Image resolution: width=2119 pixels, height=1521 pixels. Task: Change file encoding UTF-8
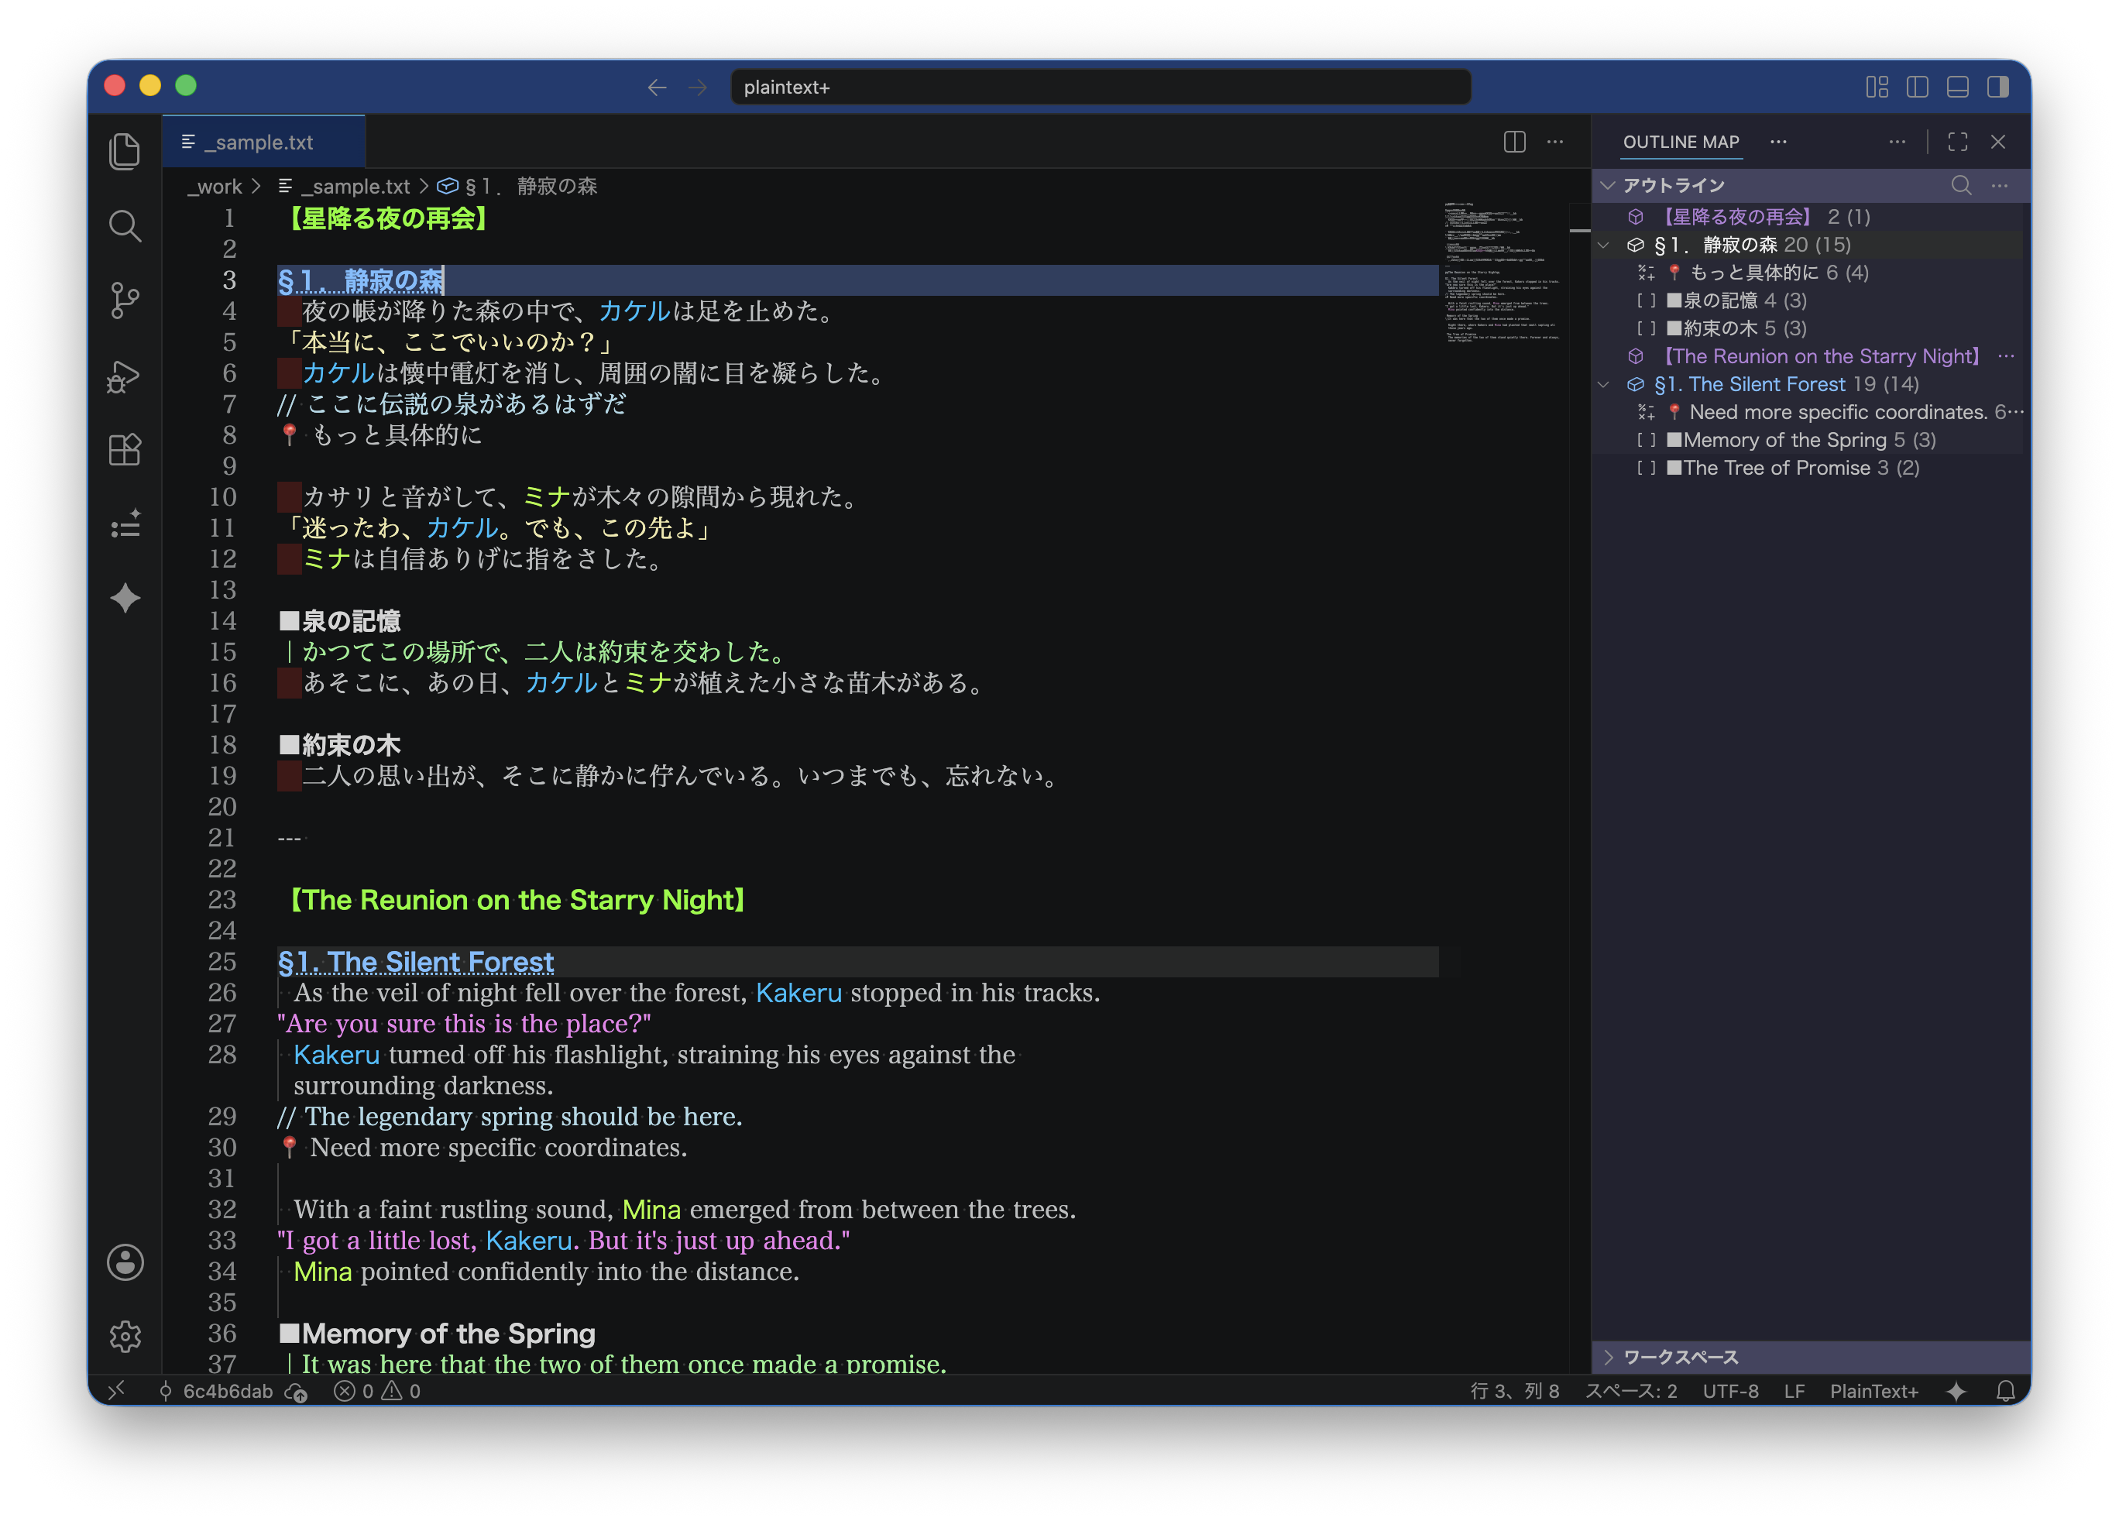pyautogui.click(x=1729, y=1391)
